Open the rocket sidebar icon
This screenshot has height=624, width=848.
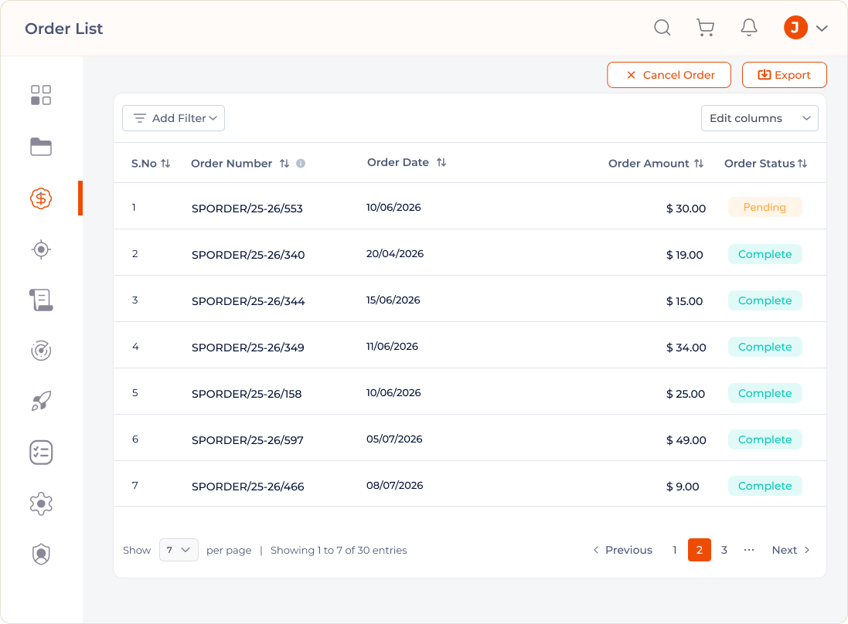tap(41, 401)
